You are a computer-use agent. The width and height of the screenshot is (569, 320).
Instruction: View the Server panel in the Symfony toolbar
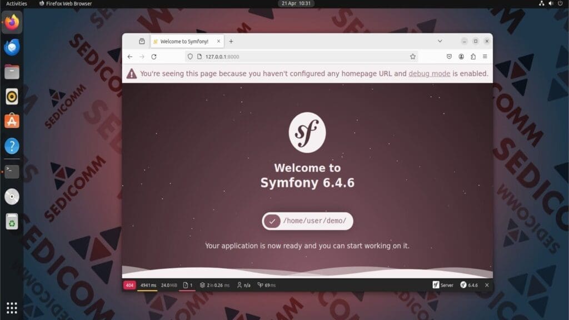click(443, 285)
